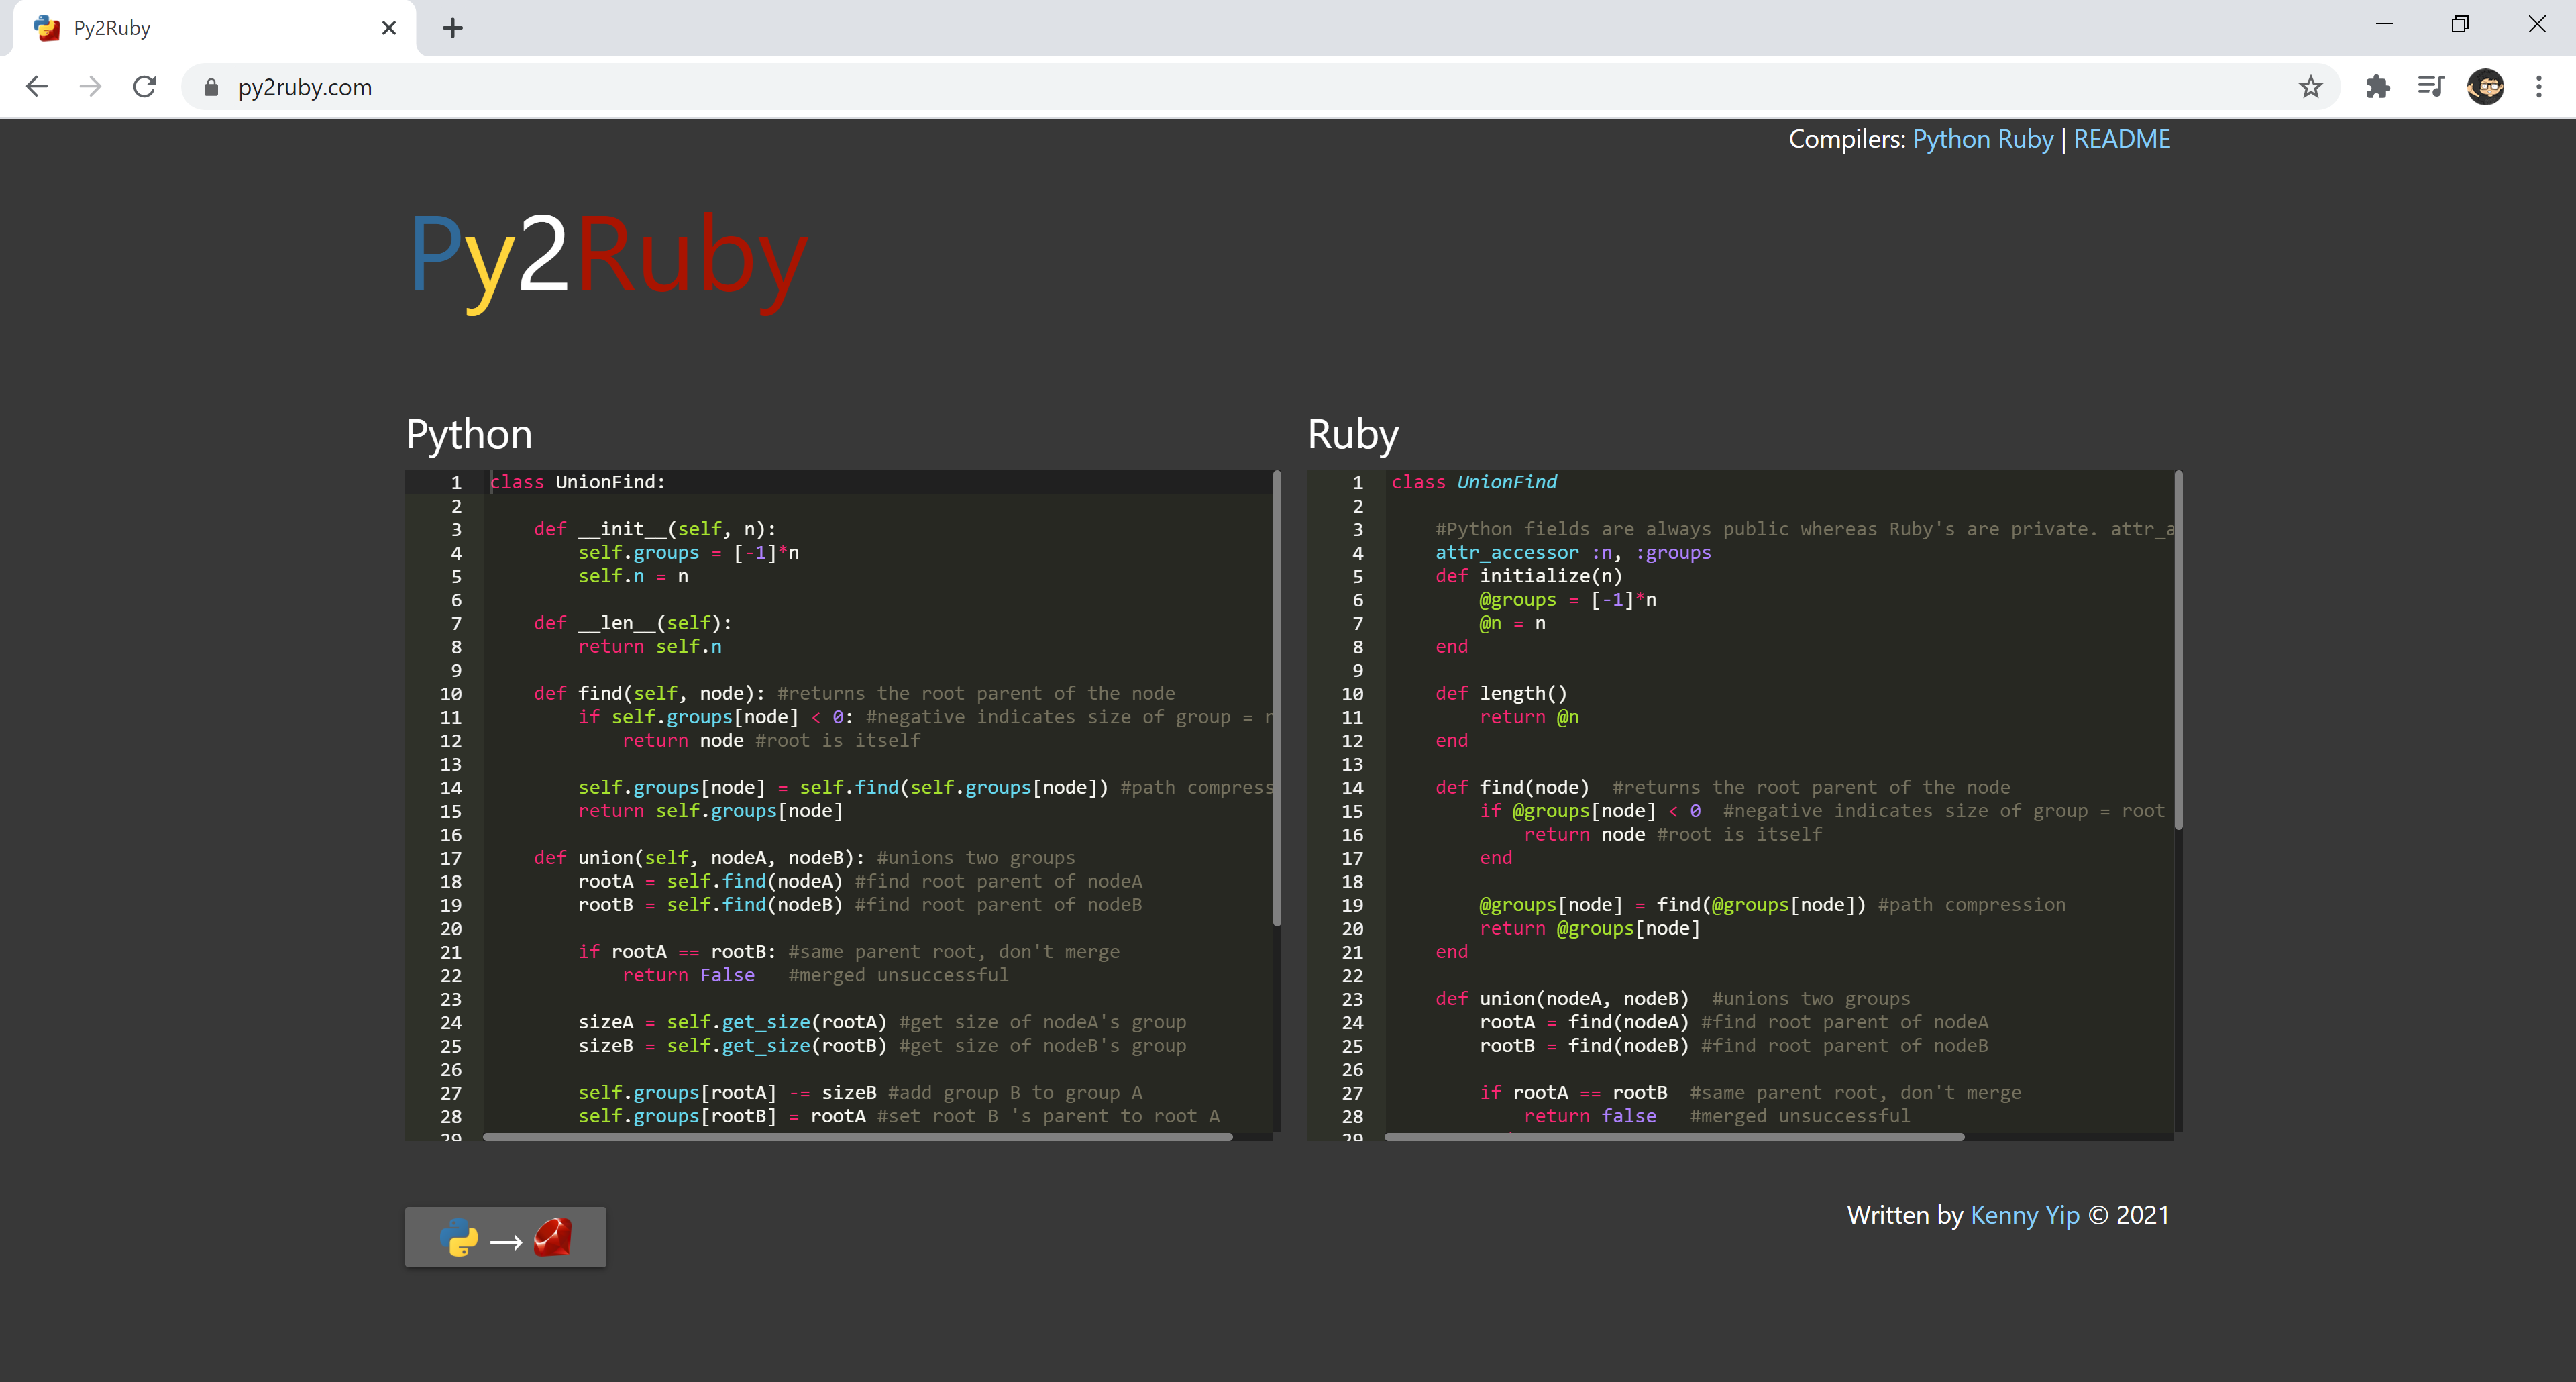Click the 'def initialize(n)' Ruby line

tap(1529, 576)
